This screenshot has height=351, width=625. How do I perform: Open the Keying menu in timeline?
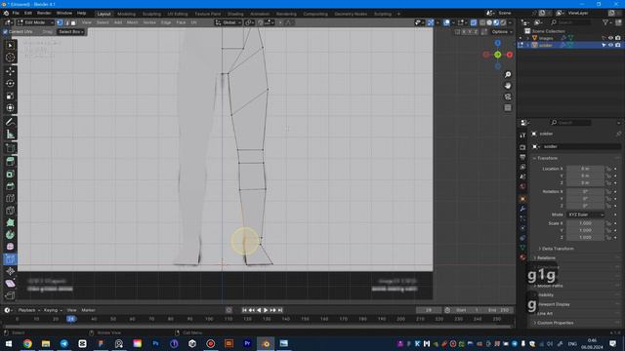pos(53,310)
